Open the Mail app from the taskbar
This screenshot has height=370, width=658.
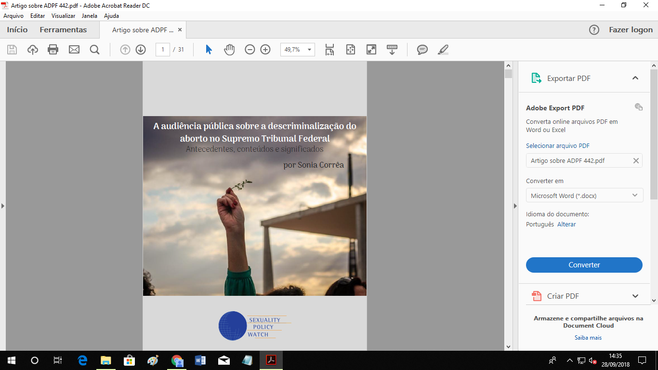[224, 360]
